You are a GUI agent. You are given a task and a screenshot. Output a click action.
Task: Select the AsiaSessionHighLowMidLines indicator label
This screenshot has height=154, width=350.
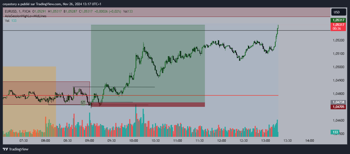point(26,16)
